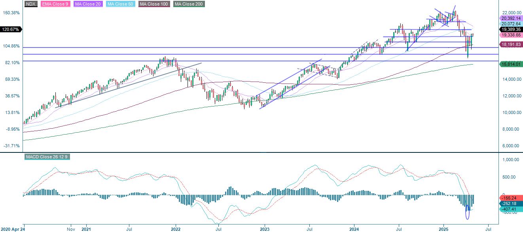Select the 2025 label on time axis

pos(444,229)
